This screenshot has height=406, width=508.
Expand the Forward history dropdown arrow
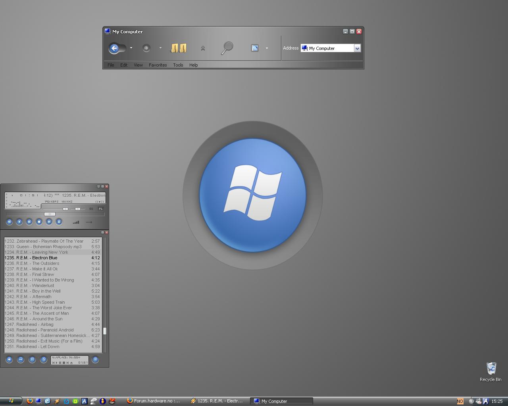(x=160, y=48)
